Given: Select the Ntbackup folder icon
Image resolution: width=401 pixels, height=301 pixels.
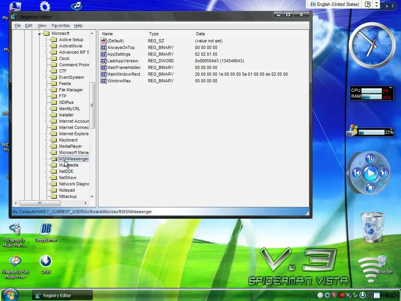Looking at the screenshot, I should 54,196.
